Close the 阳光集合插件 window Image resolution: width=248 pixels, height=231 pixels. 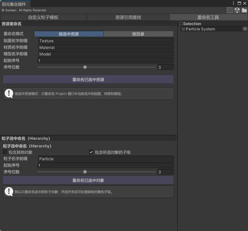(245, 3)
